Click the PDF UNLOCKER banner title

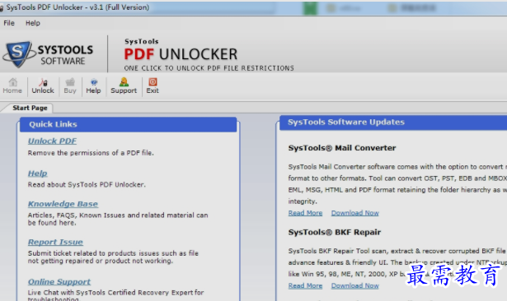click(x=181, y=54)
